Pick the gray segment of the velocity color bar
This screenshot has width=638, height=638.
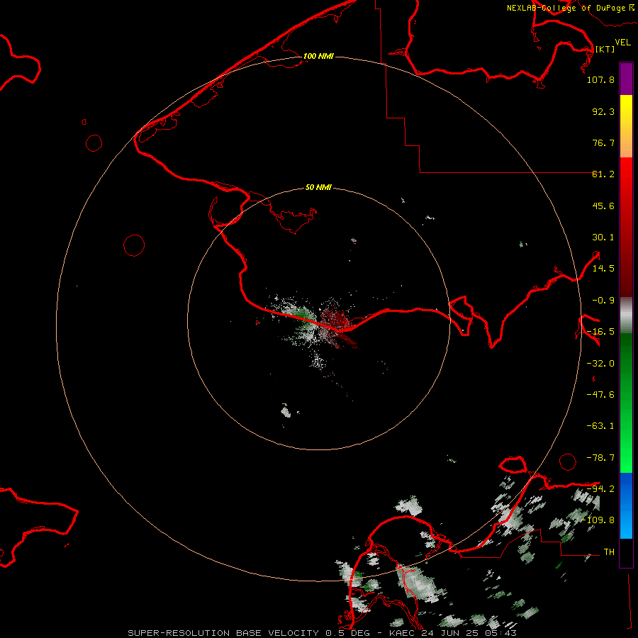(x=626, y=315)
